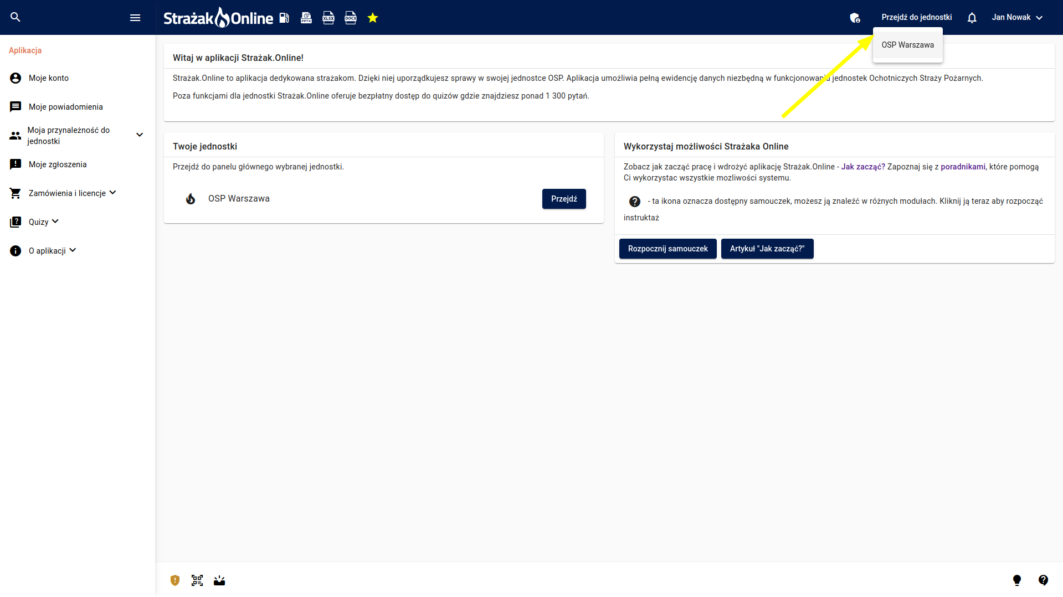
Task: Toggle the hamburger sidebar menu
Action: point(135,18)
